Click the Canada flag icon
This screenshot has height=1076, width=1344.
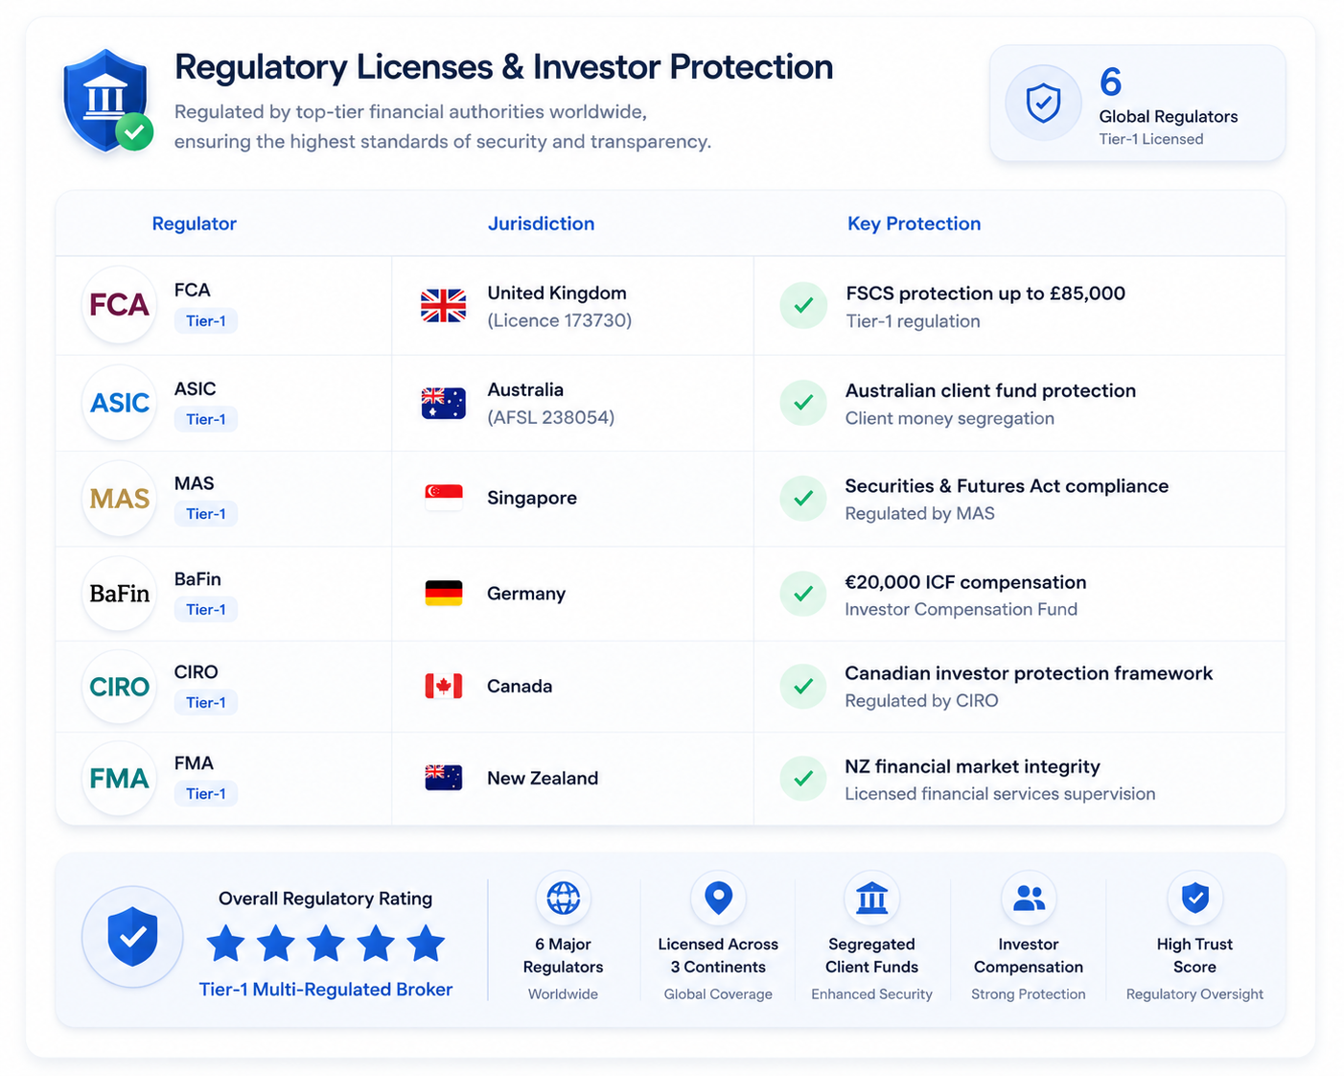[x=443, y=686]
